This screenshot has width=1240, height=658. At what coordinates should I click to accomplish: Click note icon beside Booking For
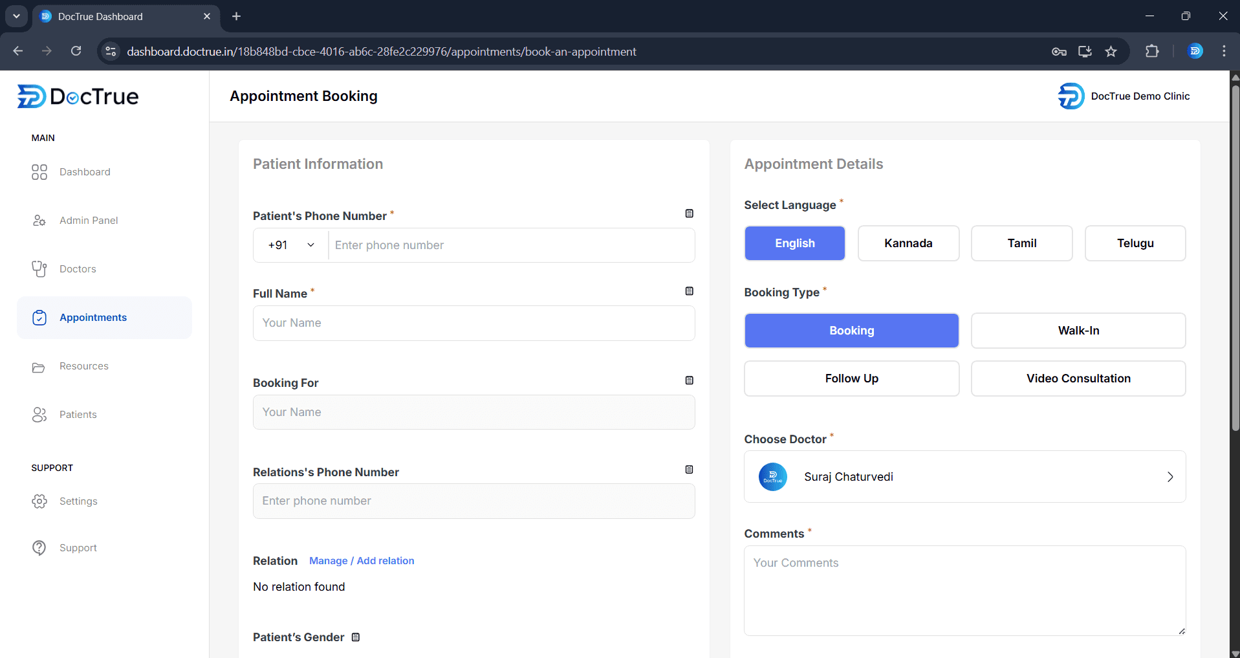tap(690, 380)
